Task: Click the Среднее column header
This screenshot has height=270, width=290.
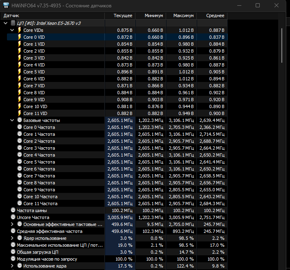Action: tap(212, 15)
